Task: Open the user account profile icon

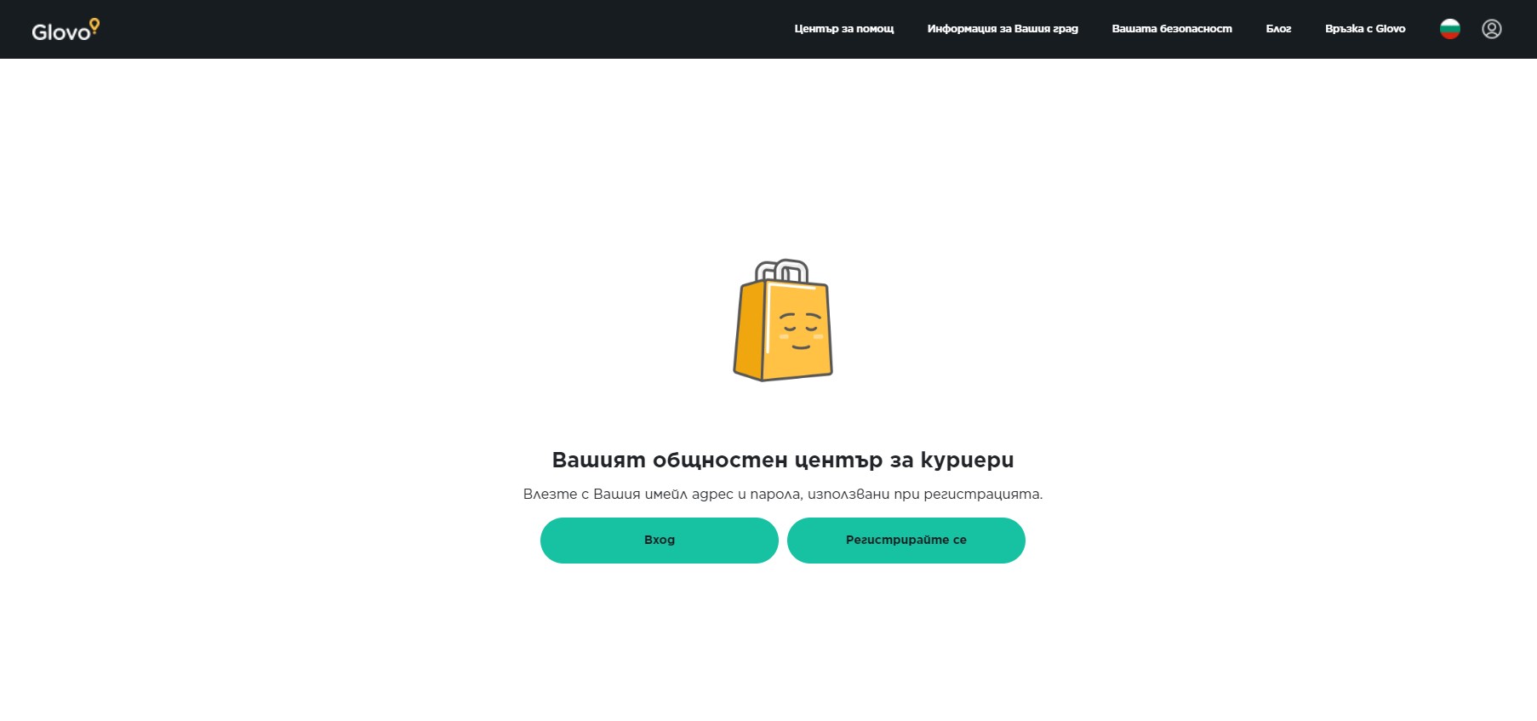Action: [x=1491, y=29]
